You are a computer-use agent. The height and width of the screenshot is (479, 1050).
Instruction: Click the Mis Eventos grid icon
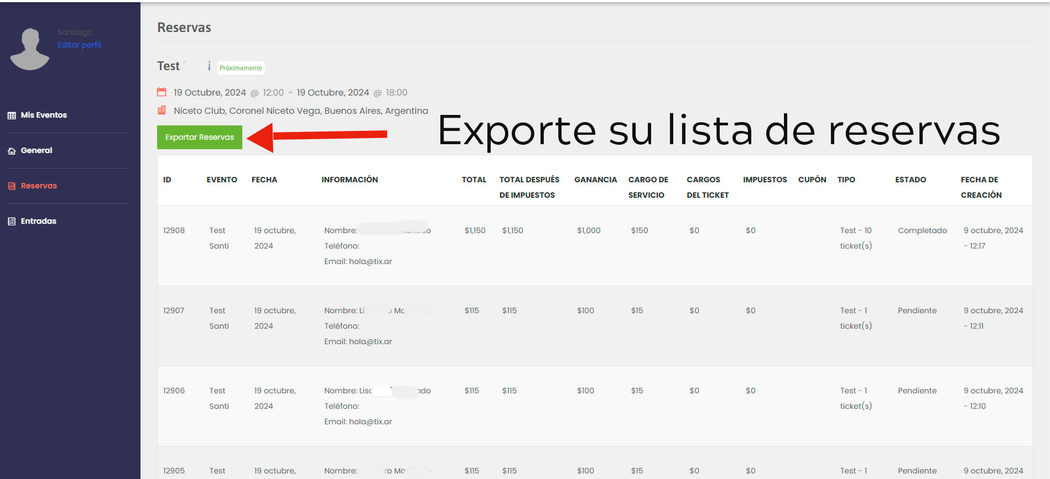click(x=12, y=115)
